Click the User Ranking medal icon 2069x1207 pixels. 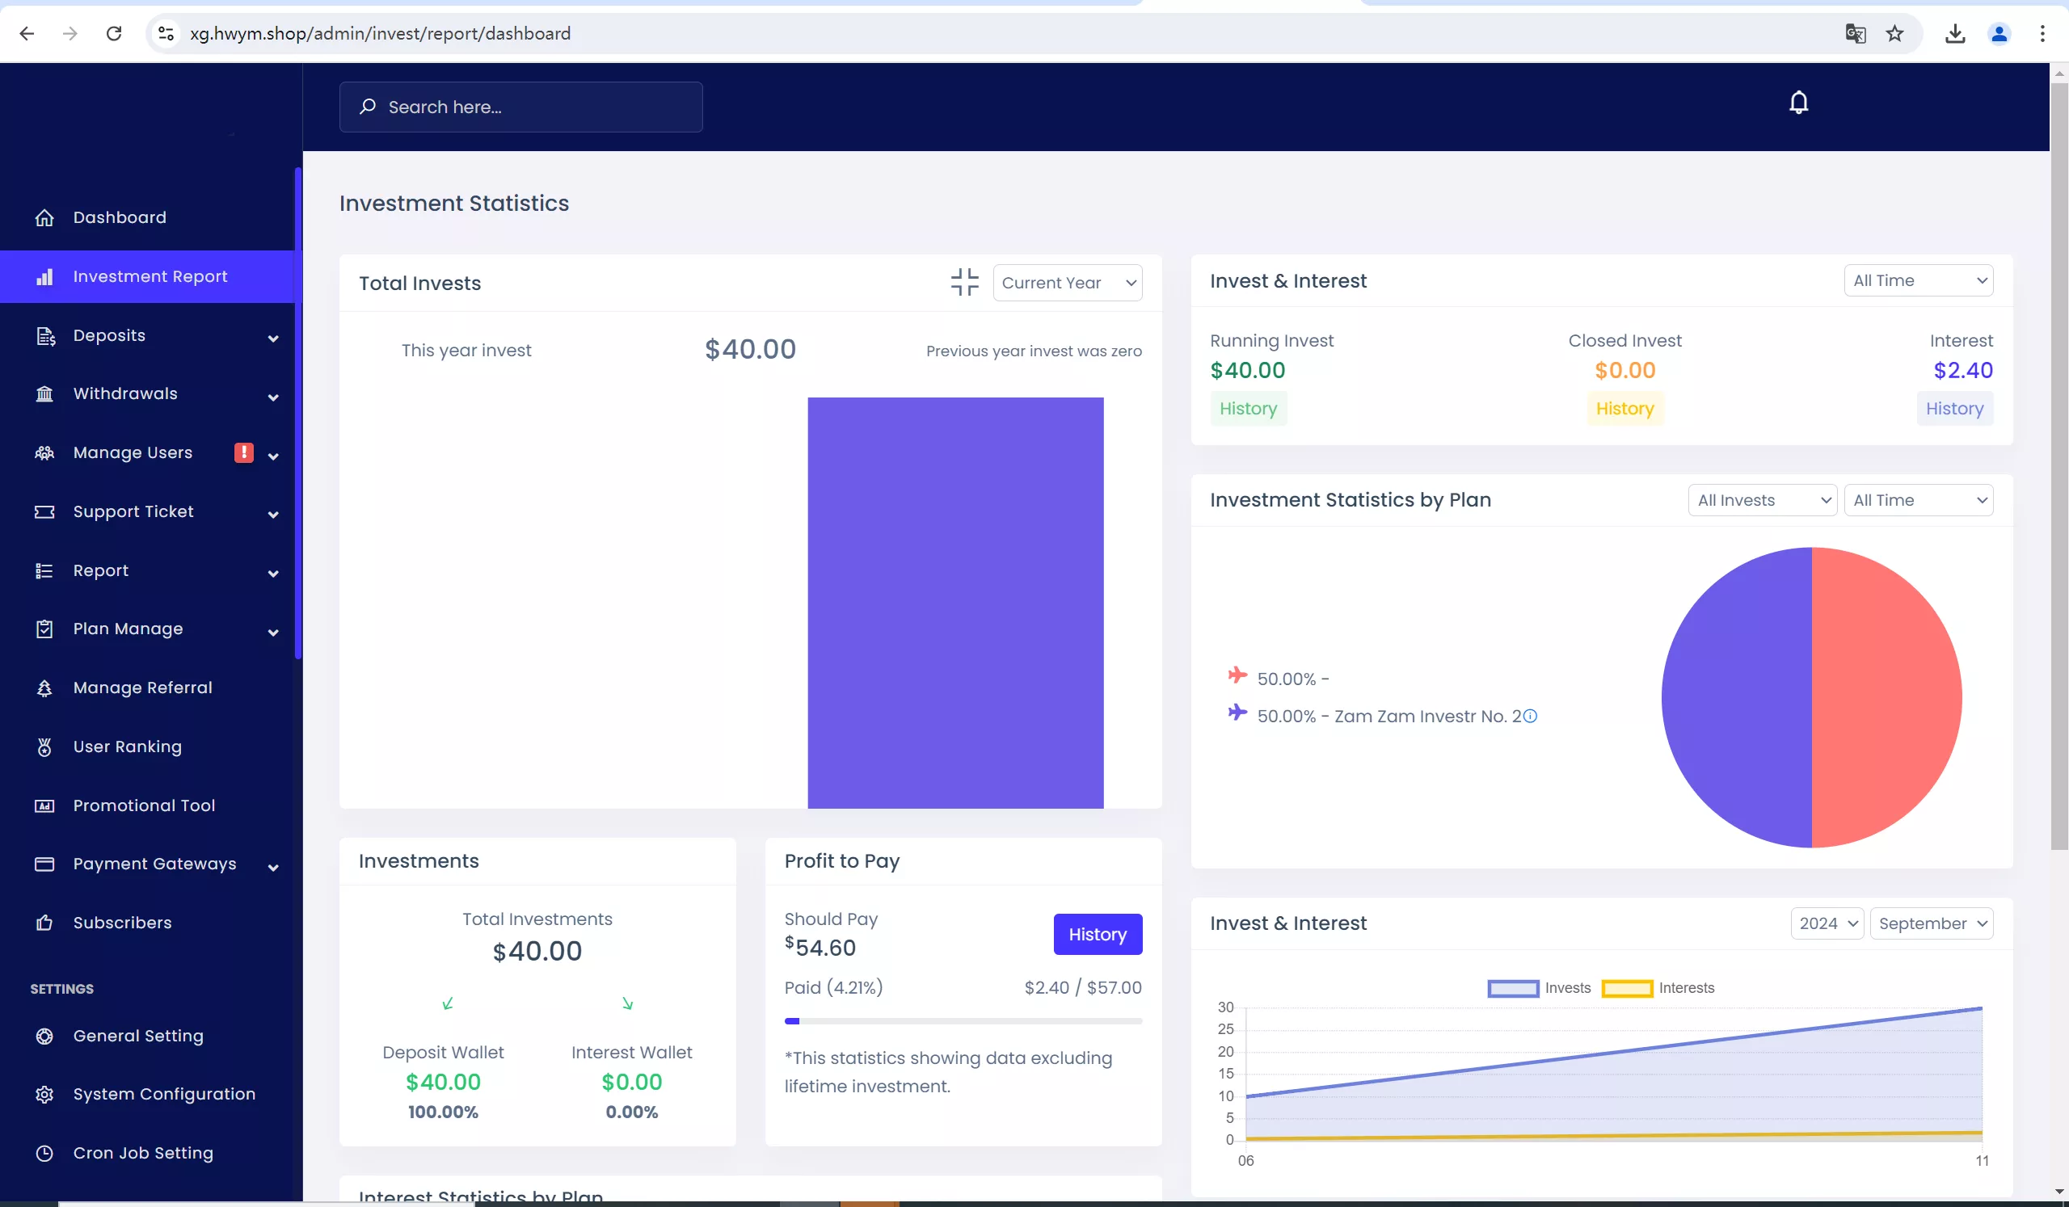click(x=44, y=746)
